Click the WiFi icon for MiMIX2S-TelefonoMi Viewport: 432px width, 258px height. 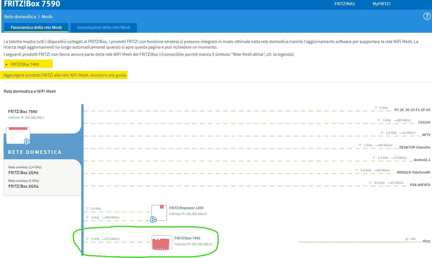click(x=357, y=170)
